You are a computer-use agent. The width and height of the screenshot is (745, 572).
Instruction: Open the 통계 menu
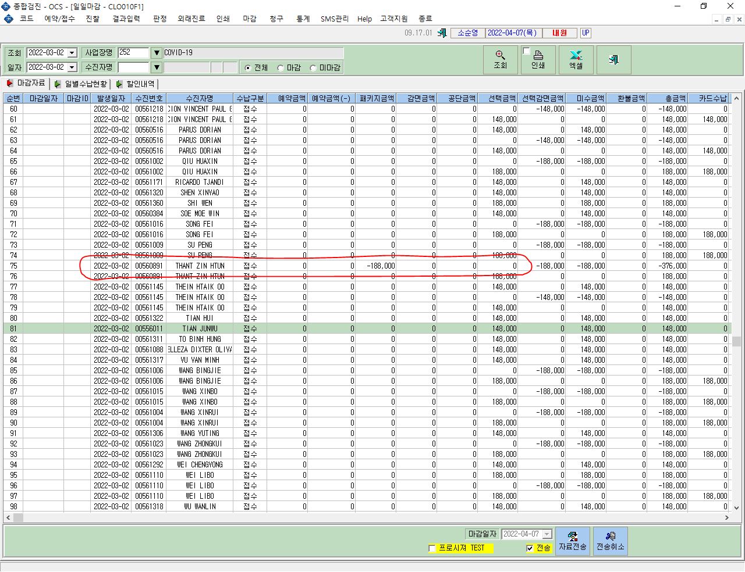[303, 19]
